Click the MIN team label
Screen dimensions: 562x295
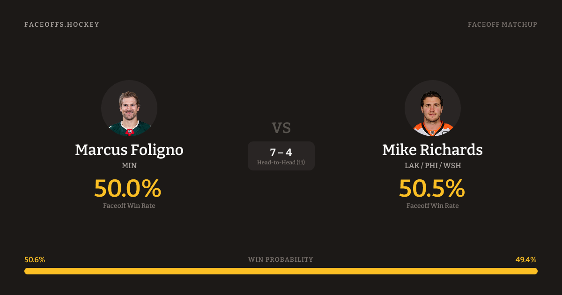coord(129,166)
